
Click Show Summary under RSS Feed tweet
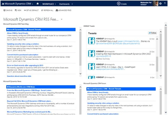click(x=103, y=59)
